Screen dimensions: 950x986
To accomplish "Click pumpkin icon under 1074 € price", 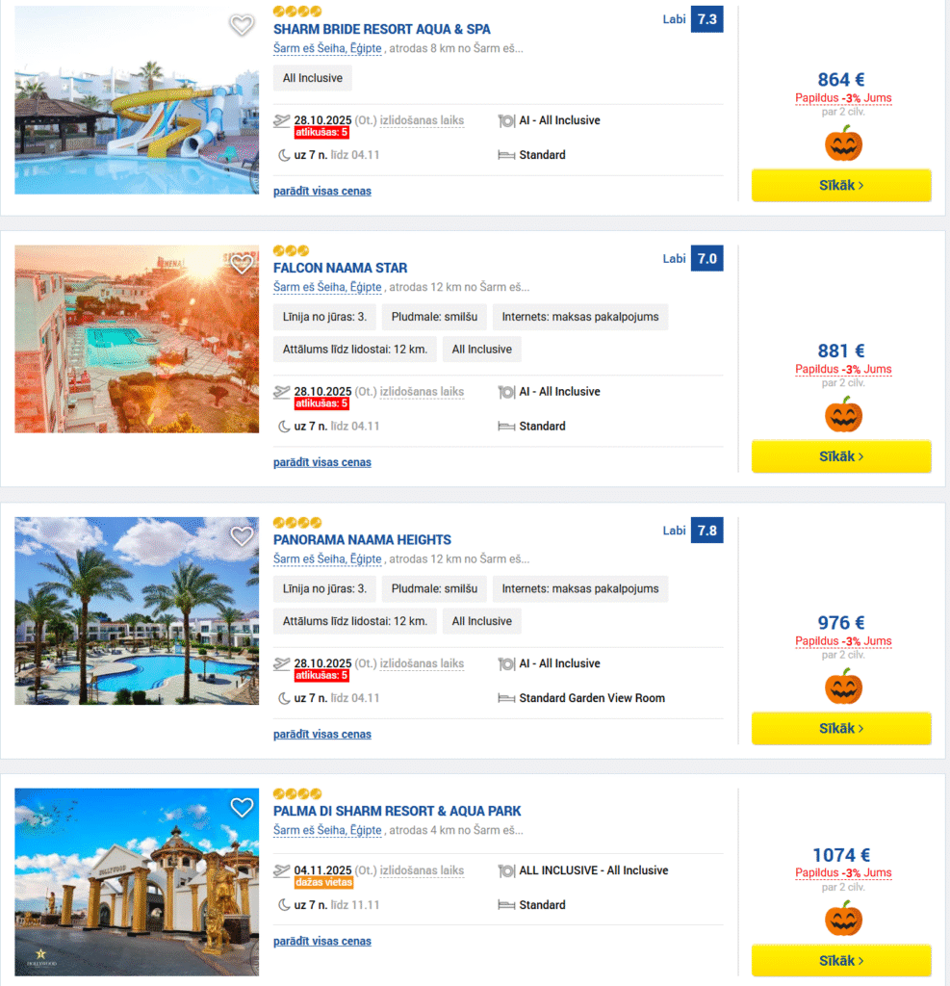I will click(x=843, y=918).
